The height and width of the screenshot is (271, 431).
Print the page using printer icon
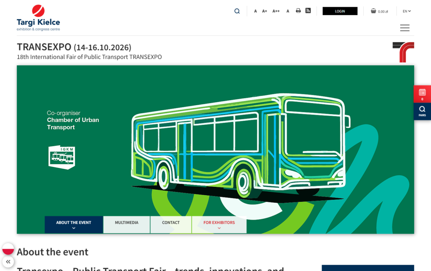point(298,11)
